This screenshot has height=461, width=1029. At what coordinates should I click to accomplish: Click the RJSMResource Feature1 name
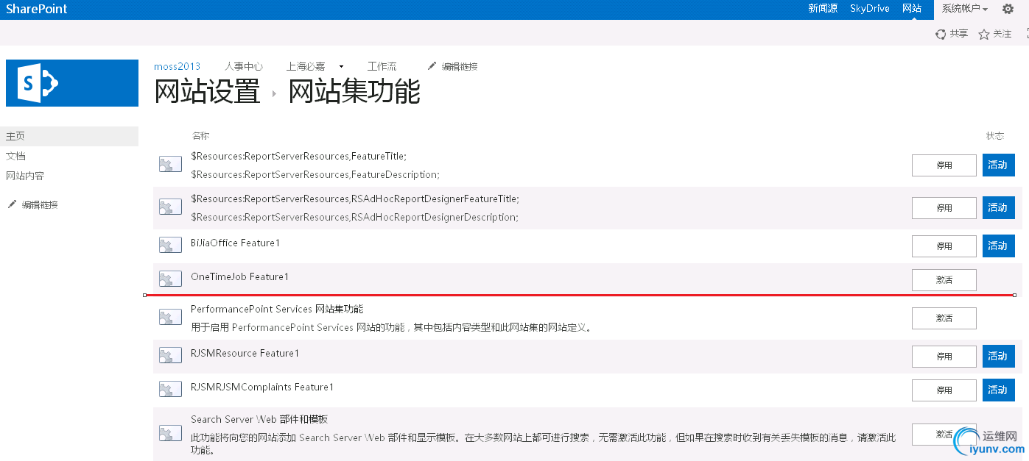click(245, 353)
